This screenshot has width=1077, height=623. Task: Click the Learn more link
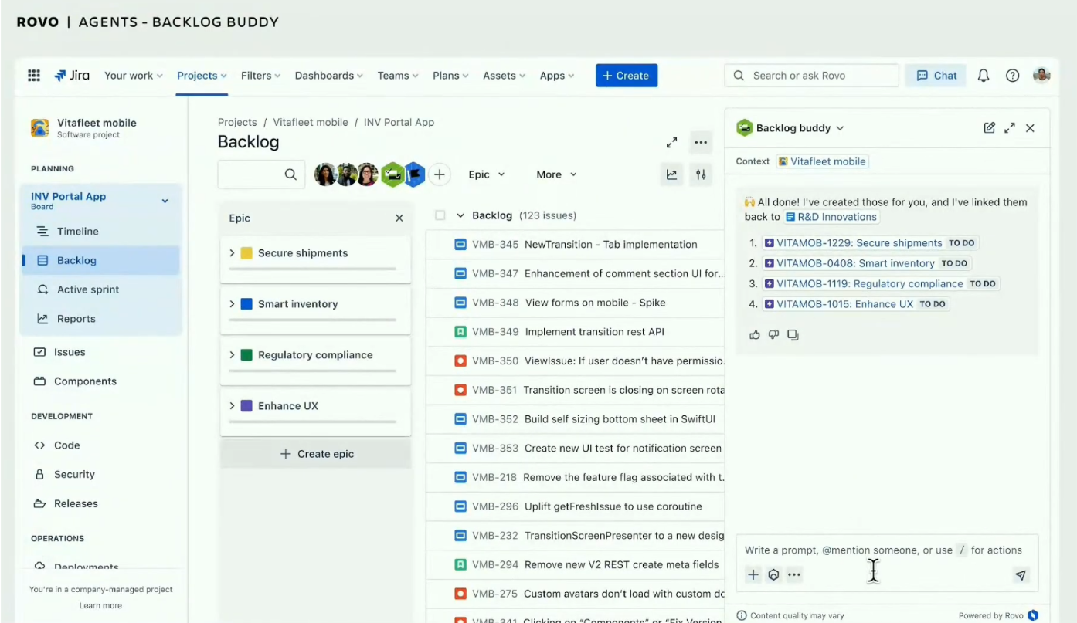click(x=100, y=606)
